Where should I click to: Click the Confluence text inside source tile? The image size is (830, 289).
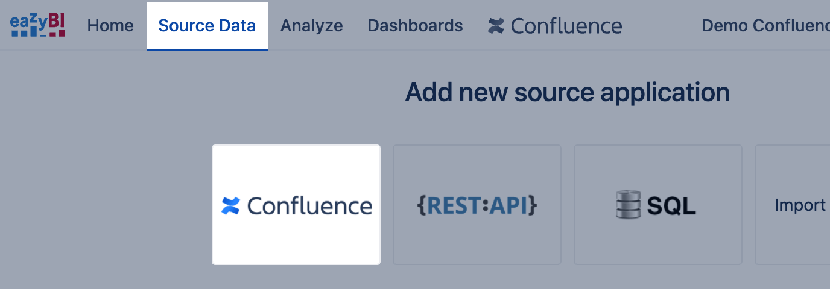[x=309, y=206]
